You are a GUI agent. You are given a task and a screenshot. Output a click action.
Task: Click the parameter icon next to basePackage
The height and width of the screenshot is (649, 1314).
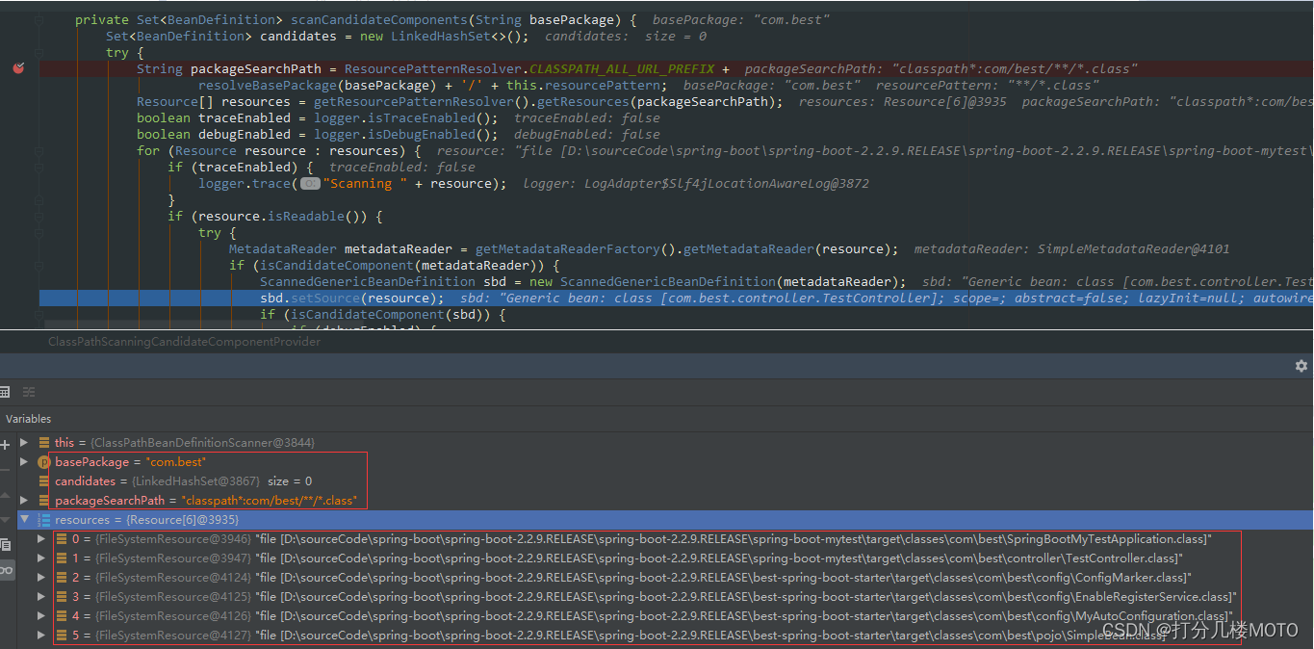43,462
